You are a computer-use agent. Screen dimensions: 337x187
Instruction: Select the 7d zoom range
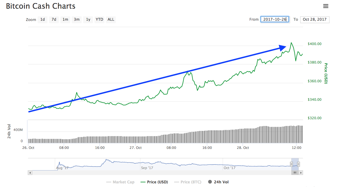point(54,19)
